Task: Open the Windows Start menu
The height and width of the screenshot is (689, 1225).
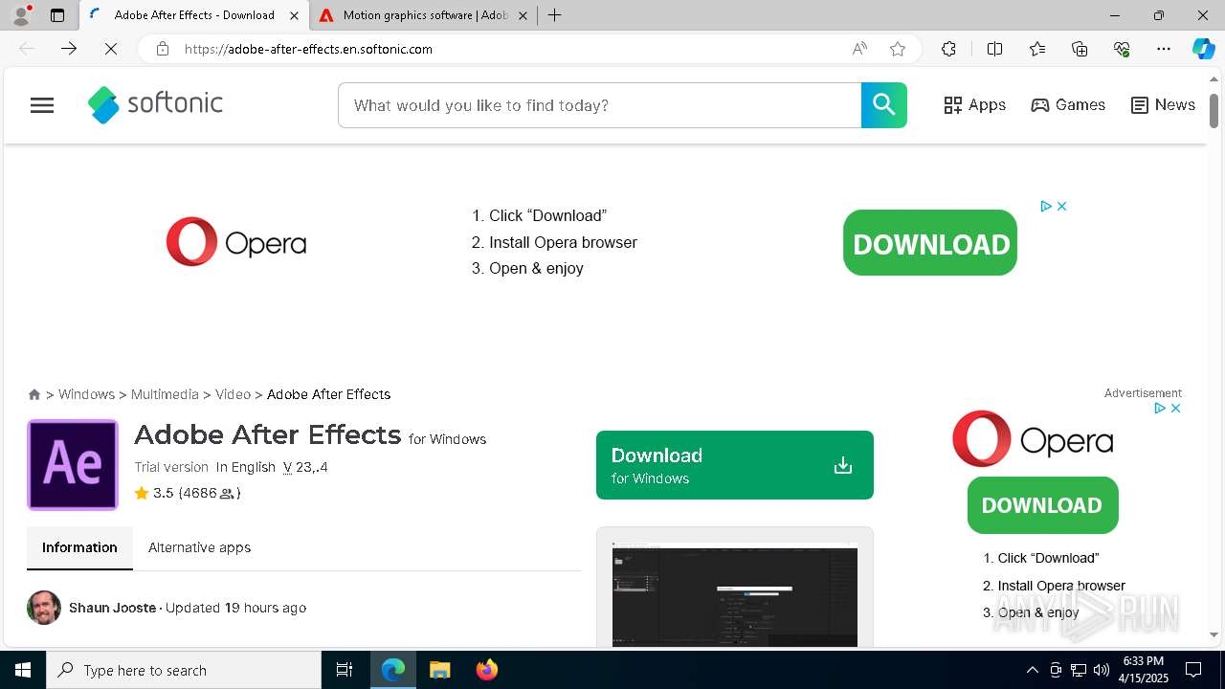Action: (x=23, y=670)
